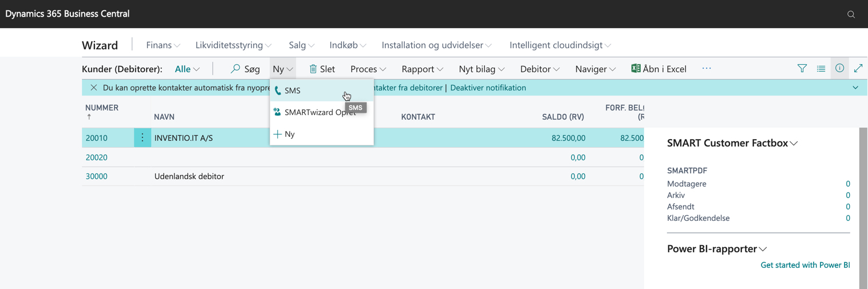Select the Udenlandsk debitor name cell
The image size is (868, 289).
pyautogui.click(x=190, y=176)
